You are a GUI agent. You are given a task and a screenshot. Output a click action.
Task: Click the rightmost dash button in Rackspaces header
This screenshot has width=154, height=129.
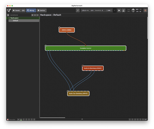[37, 15]
